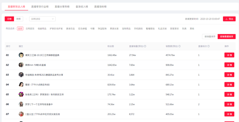239x122 pixels.
Task: Open the 10月19日 date dropdown
Action: 42,19
